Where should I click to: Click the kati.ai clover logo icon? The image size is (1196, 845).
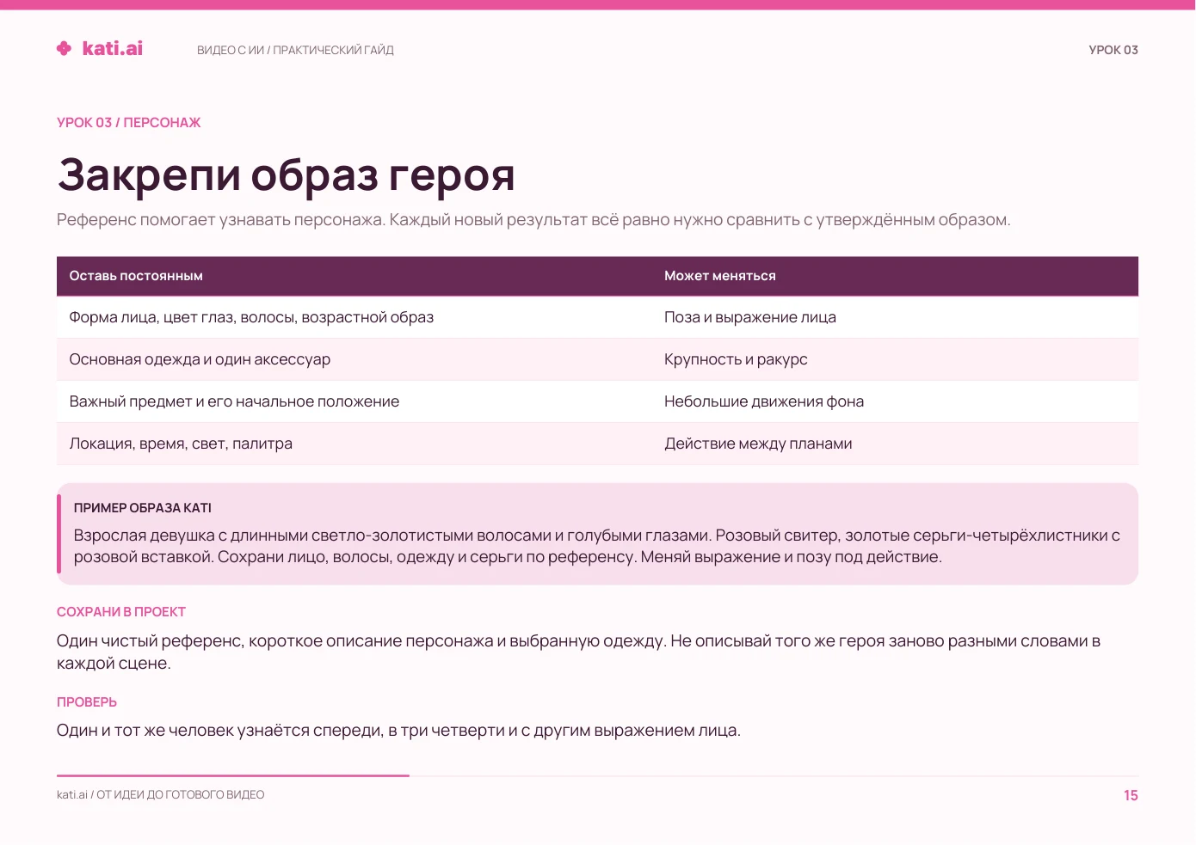[x=64, y=48]
